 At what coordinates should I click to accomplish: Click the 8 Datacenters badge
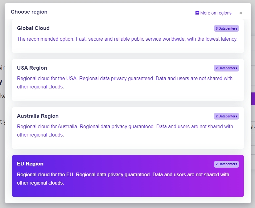226,28
